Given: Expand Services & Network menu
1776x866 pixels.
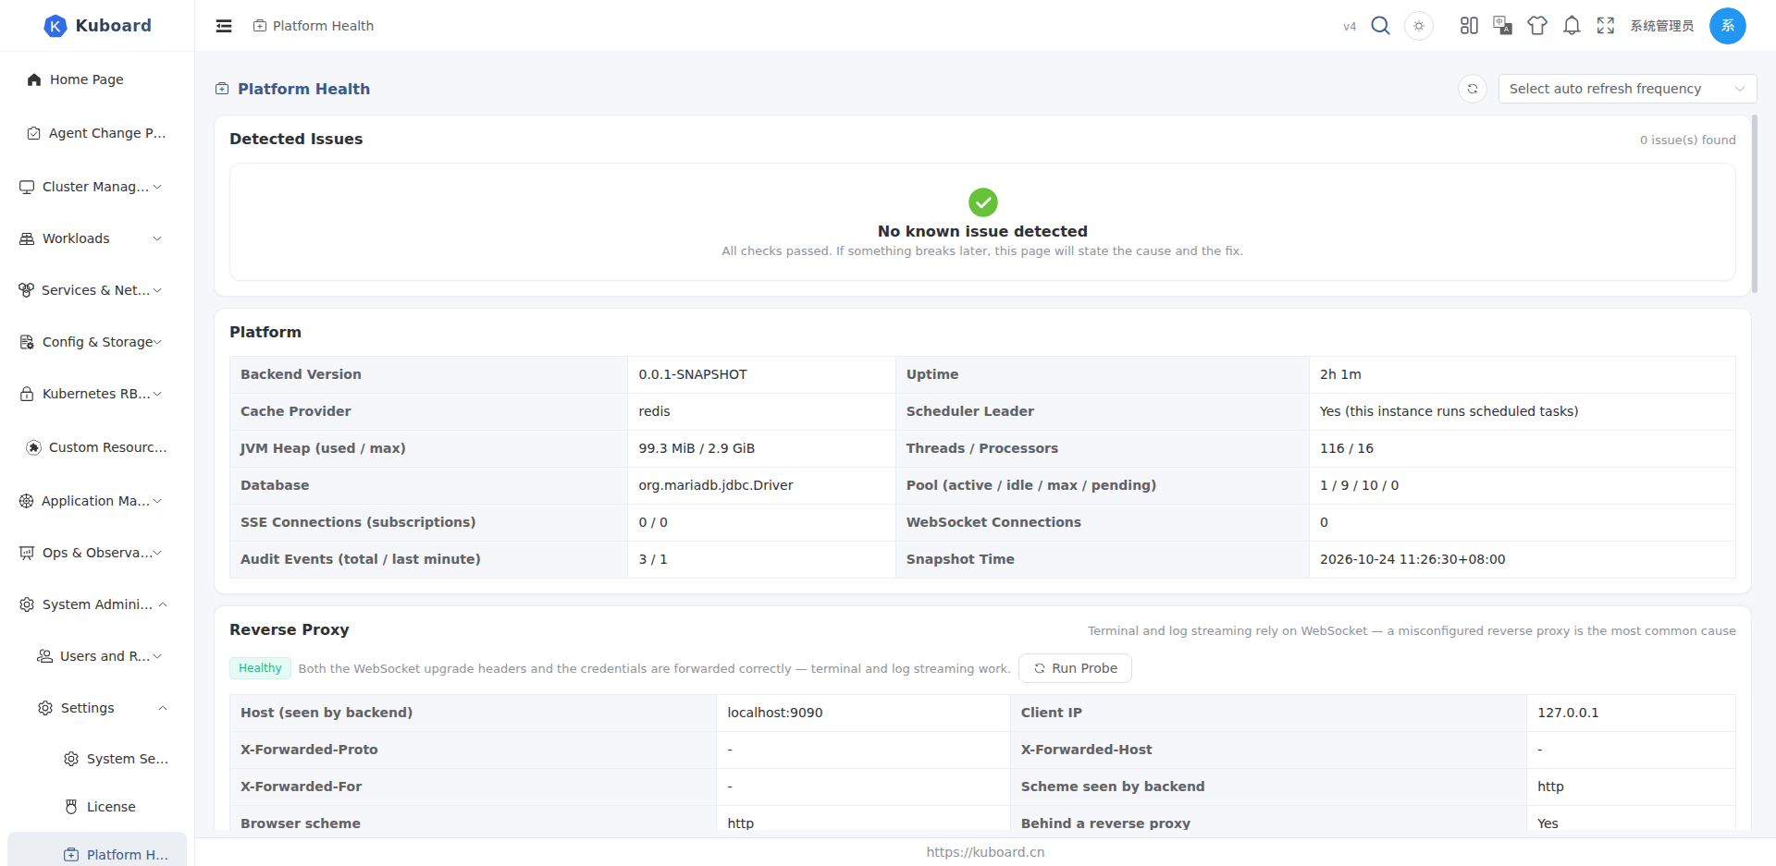Looking at the screenshot, I should coord(97,290).
